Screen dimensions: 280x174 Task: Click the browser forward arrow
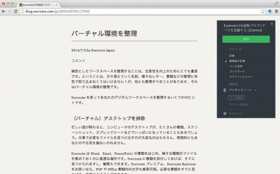[9, 12]
